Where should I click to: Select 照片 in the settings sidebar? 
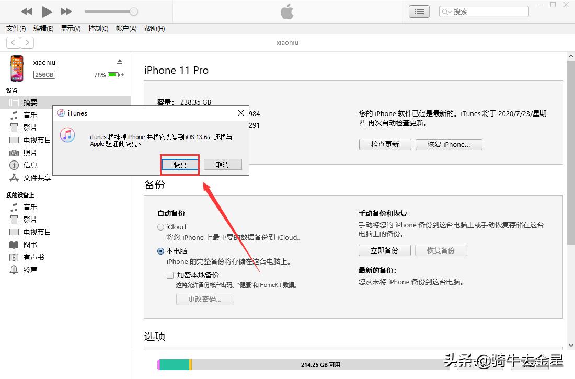tap(29, 152)
